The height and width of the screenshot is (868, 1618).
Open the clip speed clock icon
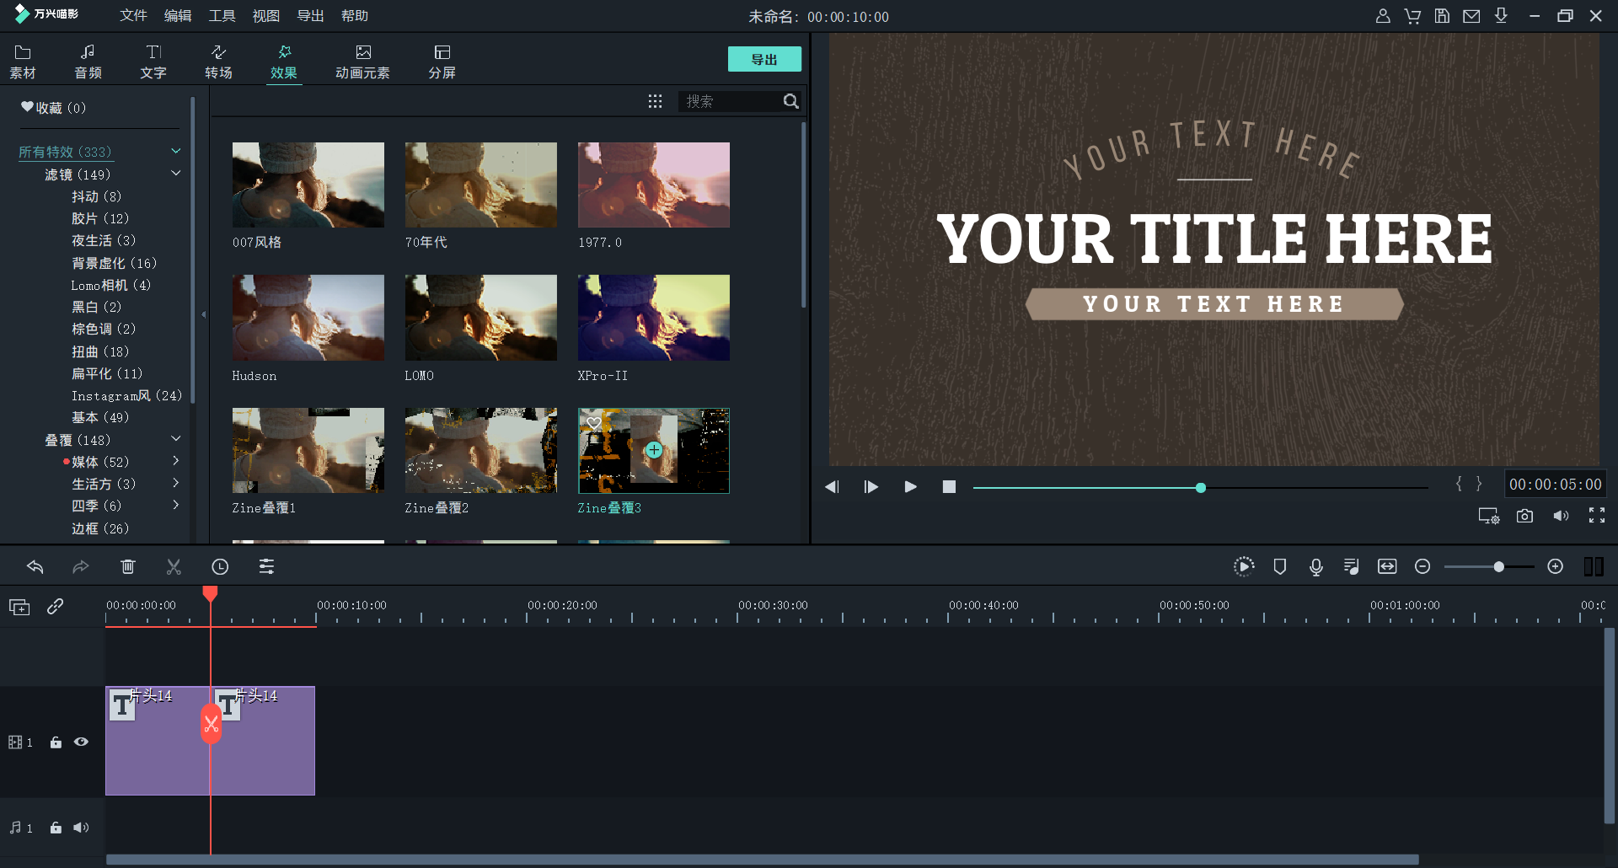point(220,567)
